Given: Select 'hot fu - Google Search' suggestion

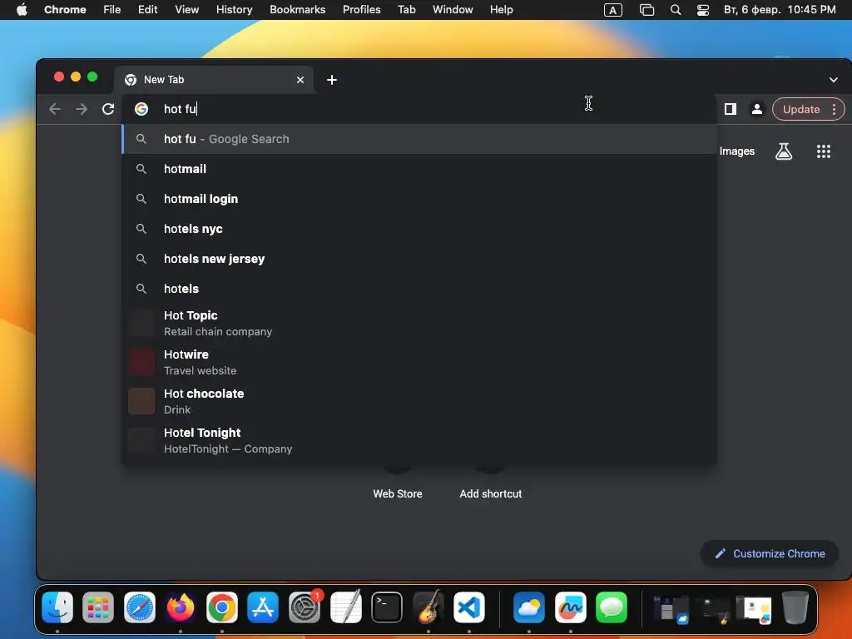Looking at the screenshot, I should [x=419, y=139].
